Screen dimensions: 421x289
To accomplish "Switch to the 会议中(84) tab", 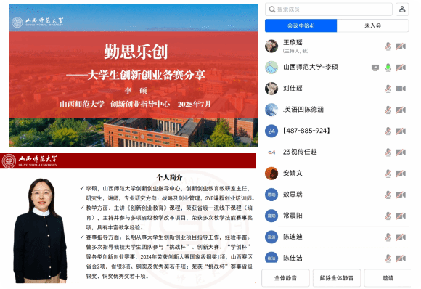I will (301, 25).
